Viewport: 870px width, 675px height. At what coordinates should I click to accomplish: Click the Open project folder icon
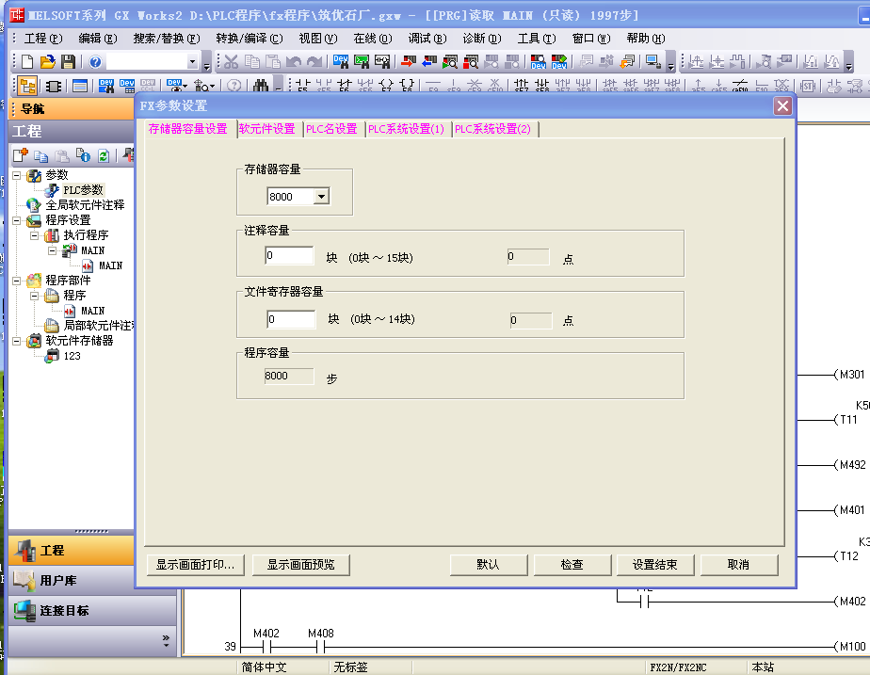click(x=47, y=62)
